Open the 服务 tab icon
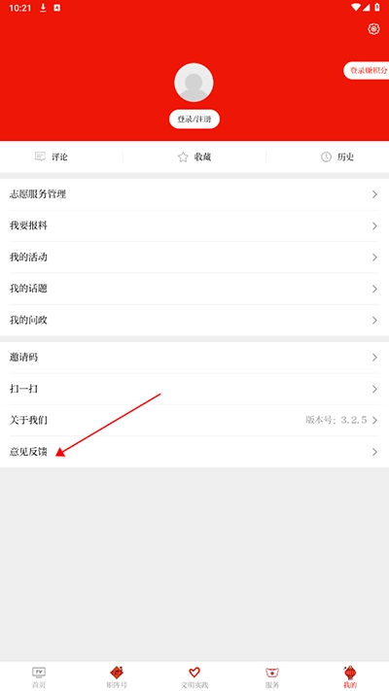The height and width of the screenshot is (691, 389). tap(272, 673)
